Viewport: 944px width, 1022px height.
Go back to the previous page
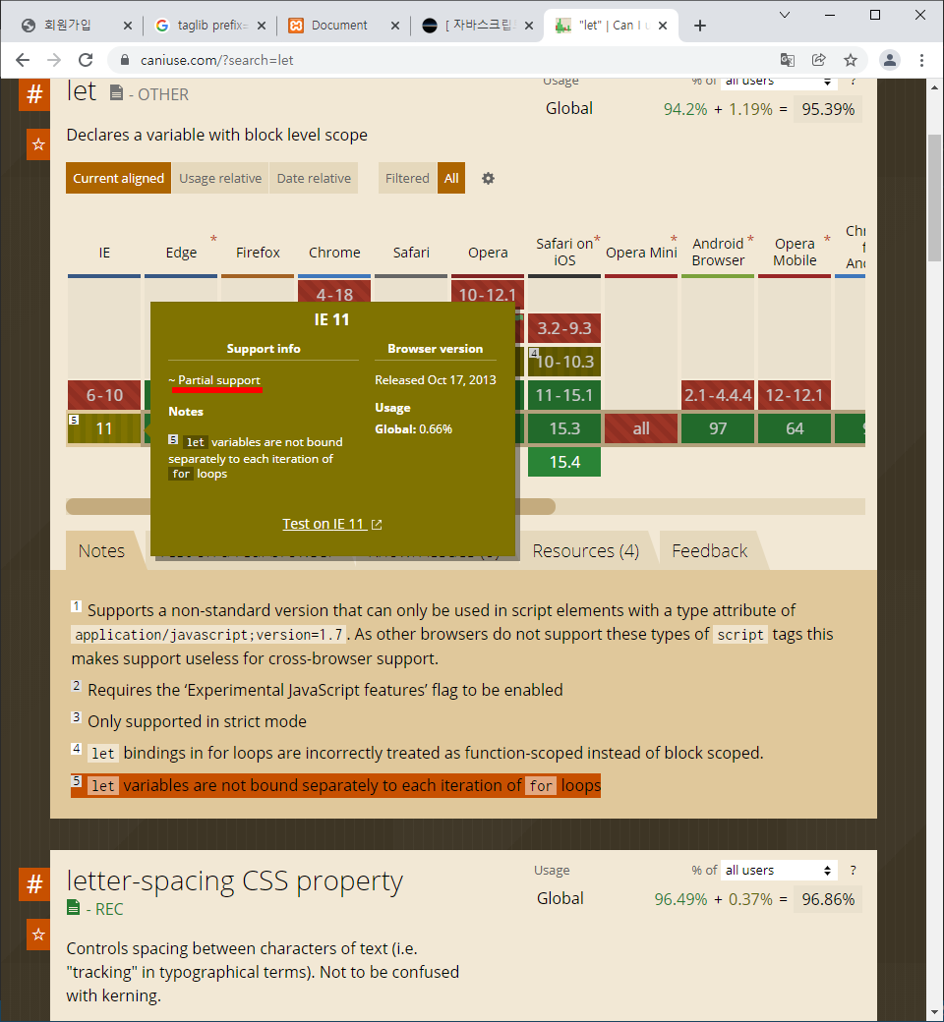[23, 60]
